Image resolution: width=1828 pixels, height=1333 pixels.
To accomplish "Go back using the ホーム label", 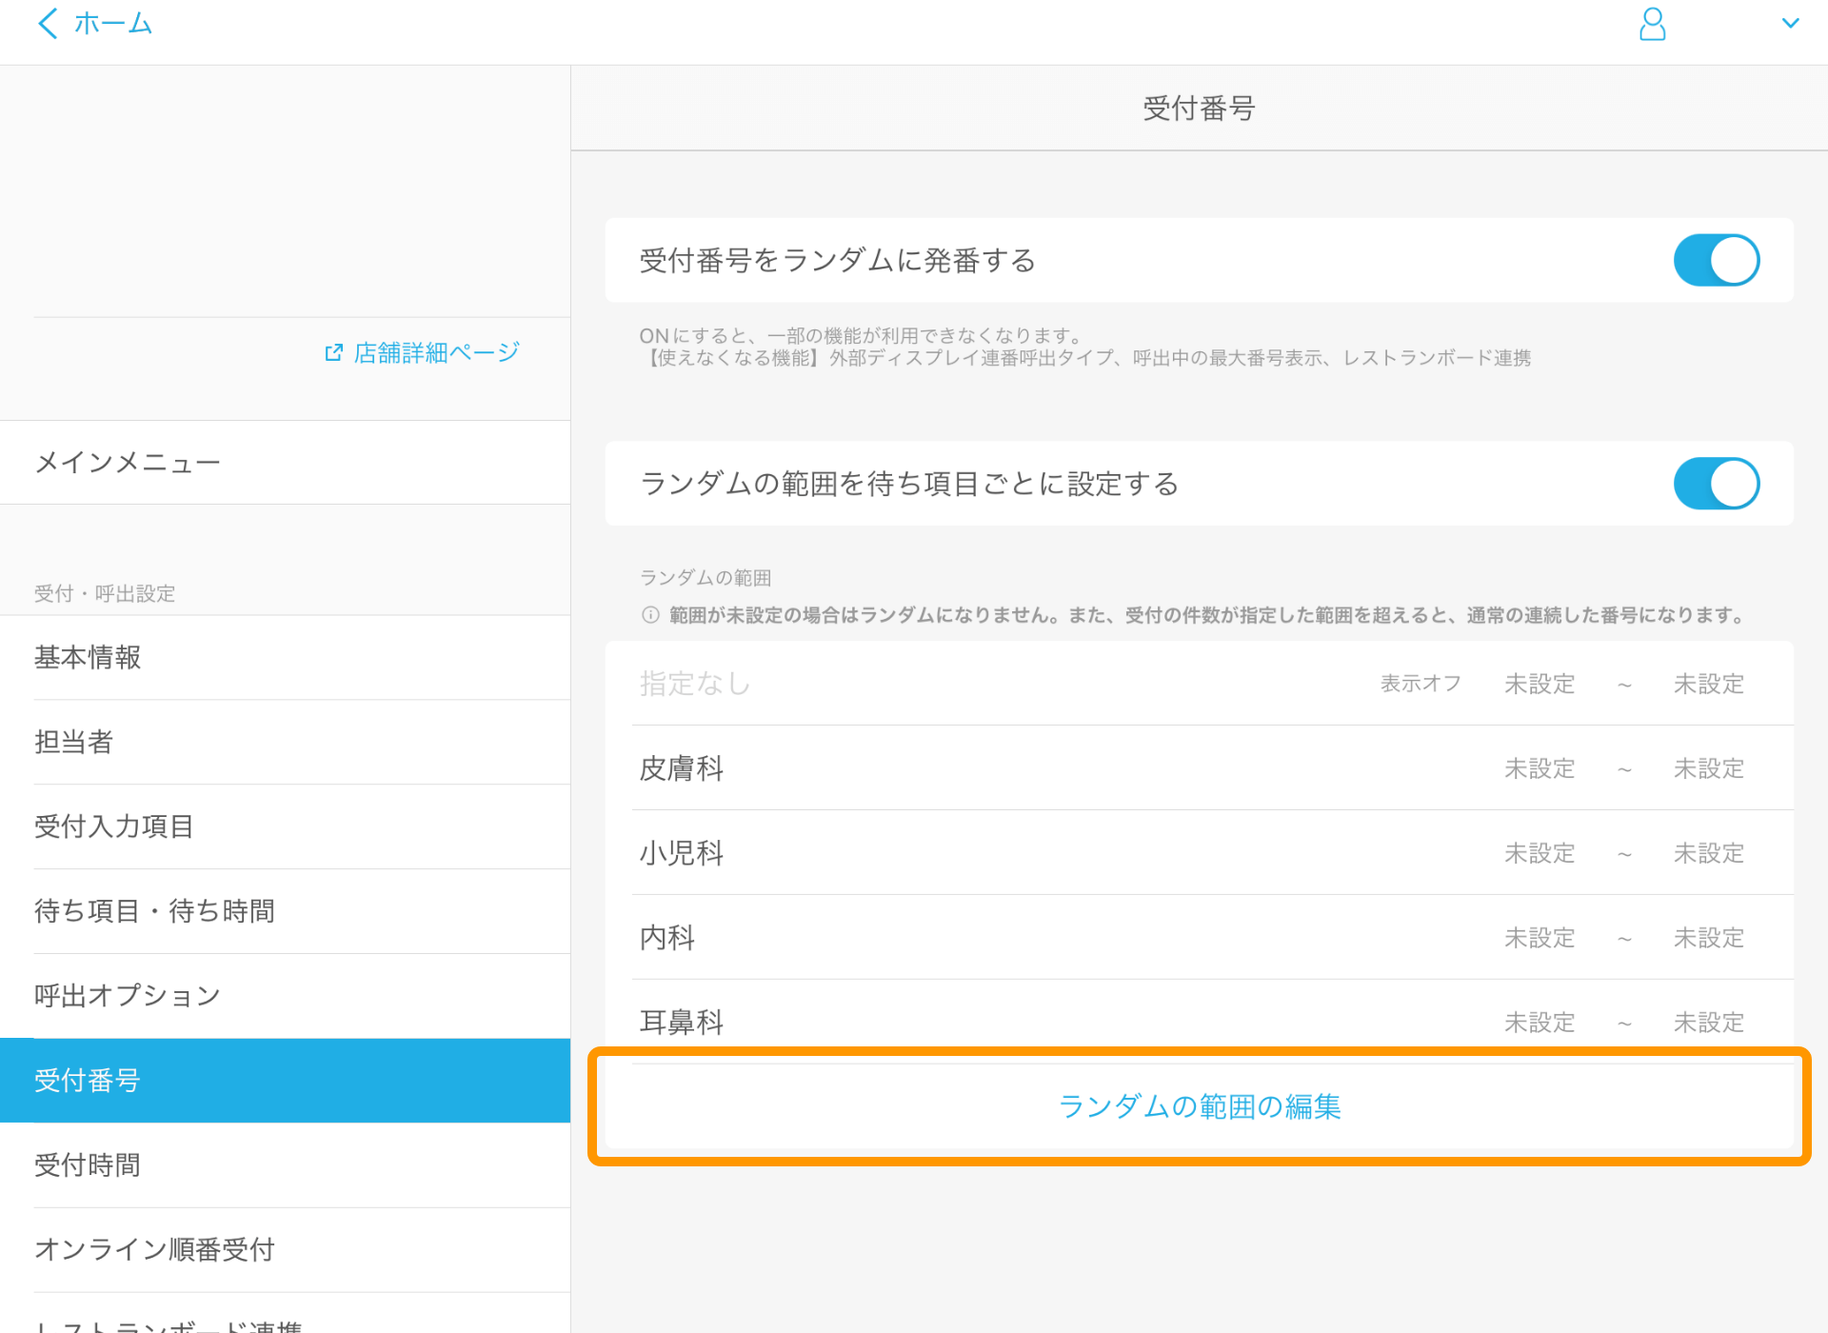I will 113,23.
